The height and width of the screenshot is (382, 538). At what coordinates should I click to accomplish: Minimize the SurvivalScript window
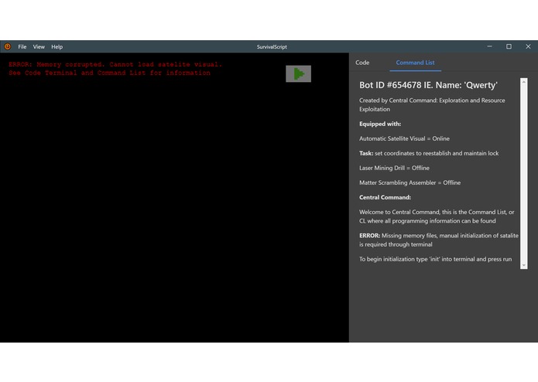tap(490, 46)
